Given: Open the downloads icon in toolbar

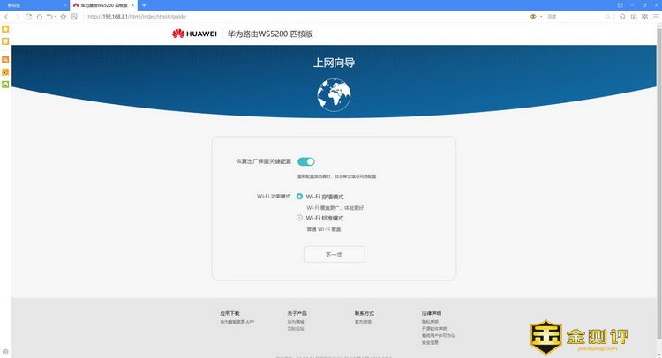Looking at the screenshot, I should click(x=633, y=16).
